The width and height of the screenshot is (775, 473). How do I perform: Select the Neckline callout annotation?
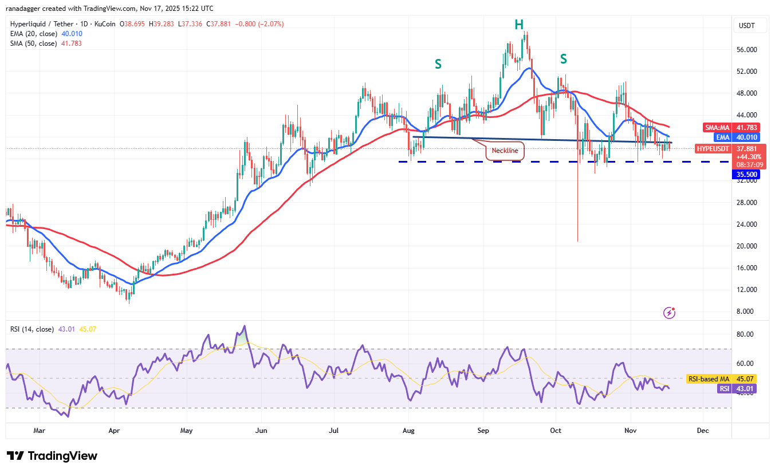505,150
